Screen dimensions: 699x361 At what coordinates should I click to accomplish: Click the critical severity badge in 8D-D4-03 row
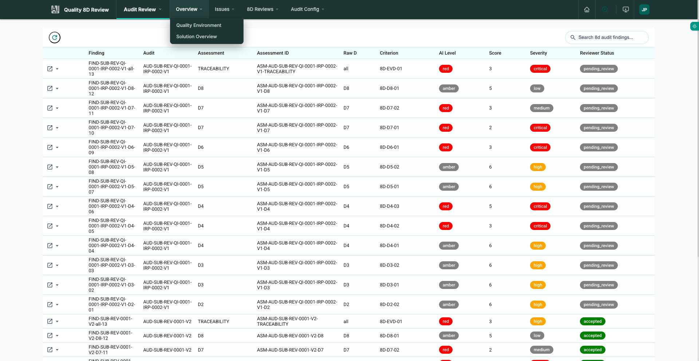(x=540, y=206)
